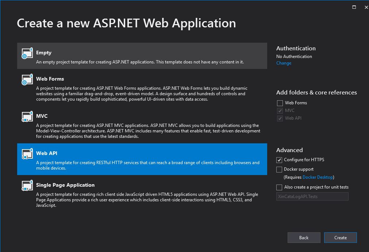
Task: Click the Create a new ASP.NET Web Application title
Action: point(126,23)
